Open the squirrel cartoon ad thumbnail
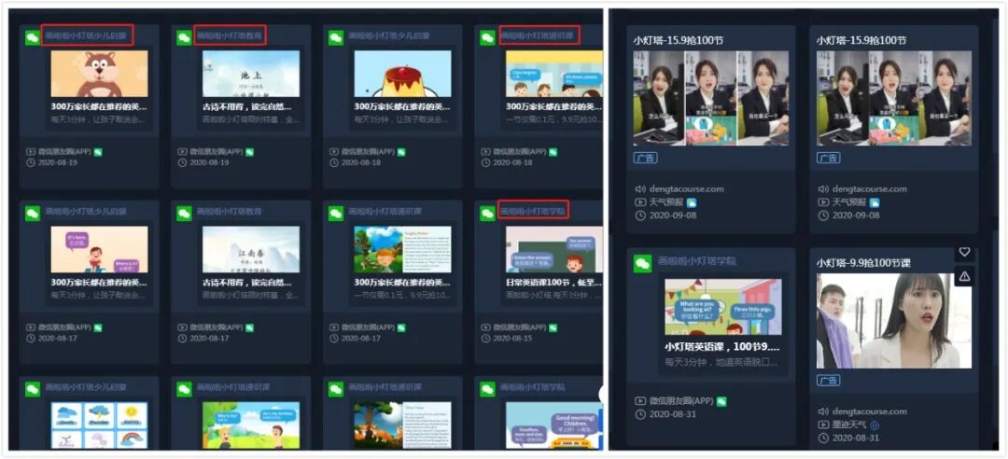 point(100,74)
